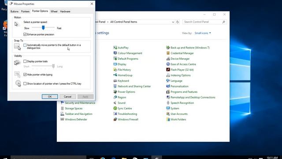Viewport: 282px width, 159px height.
Task: Open File History item
Action: pos(124,70)
